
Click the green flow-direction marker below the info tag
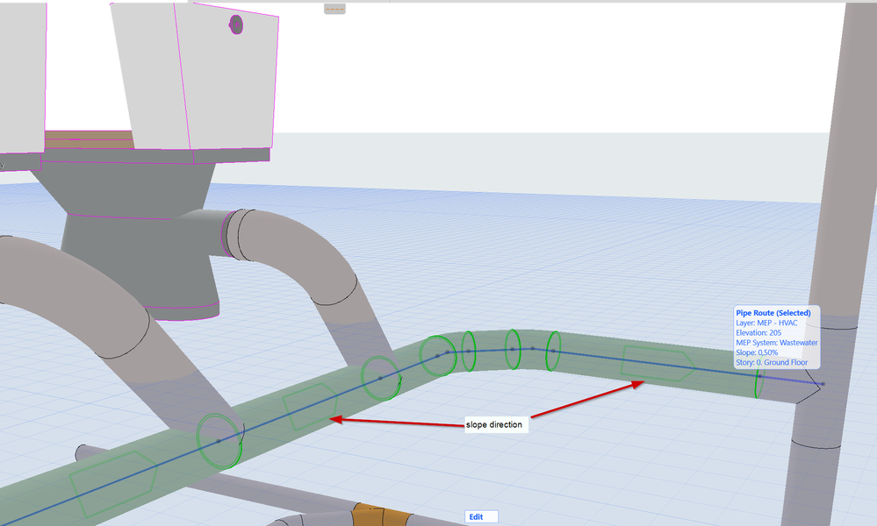click(658, 364)
